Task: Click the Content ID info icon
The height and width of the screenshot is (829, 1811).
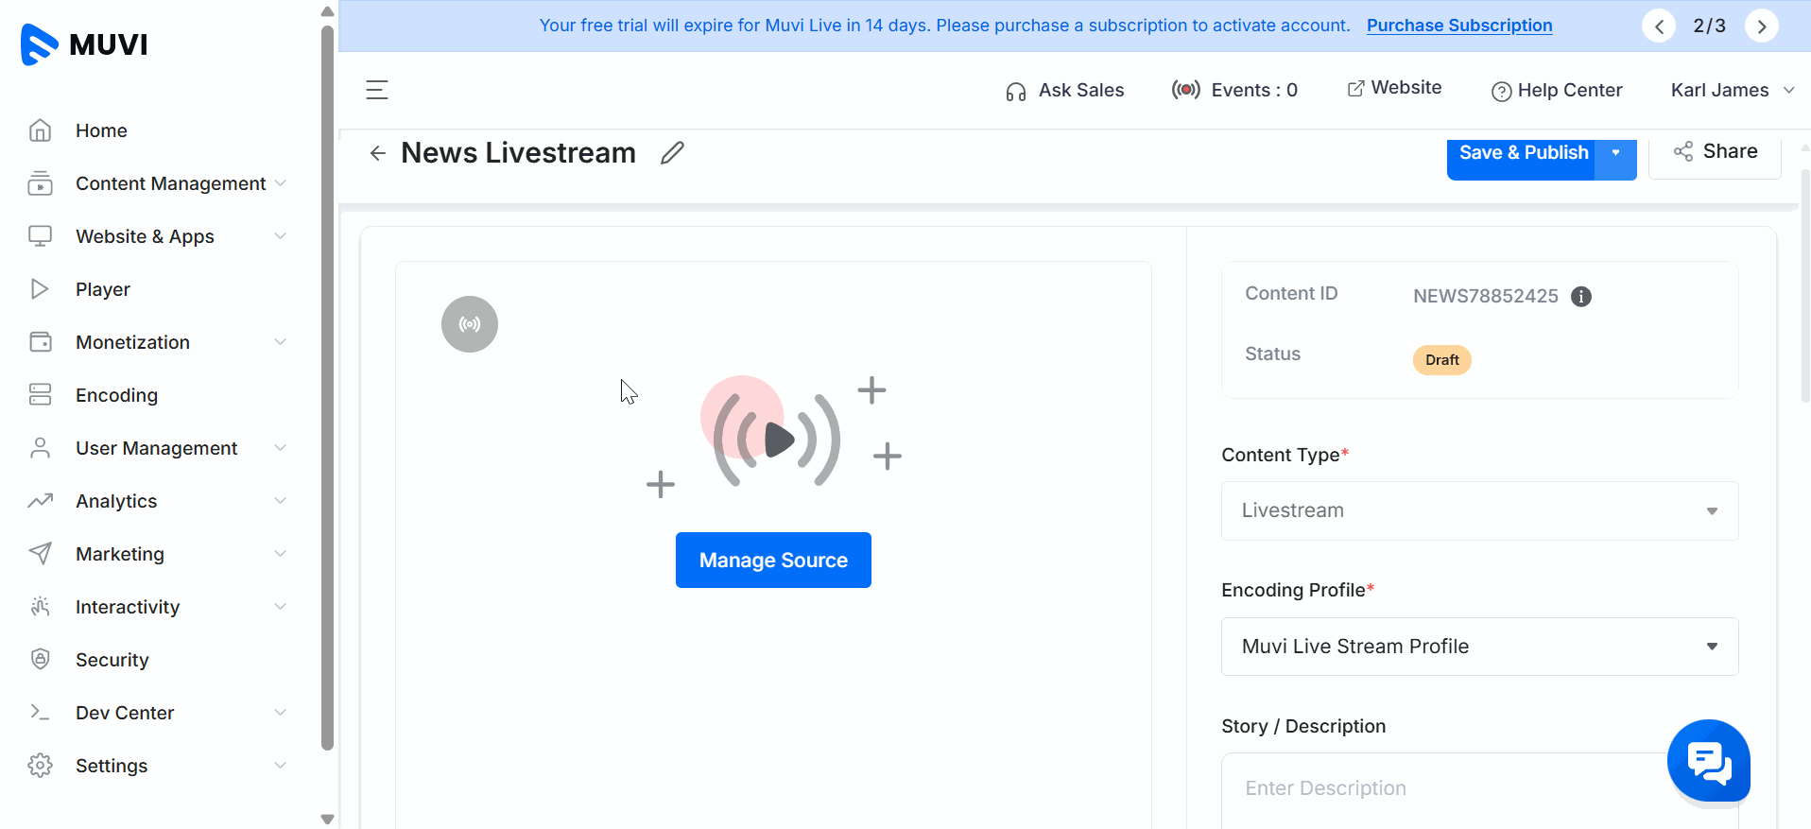Action: (x=1581, y=297)
